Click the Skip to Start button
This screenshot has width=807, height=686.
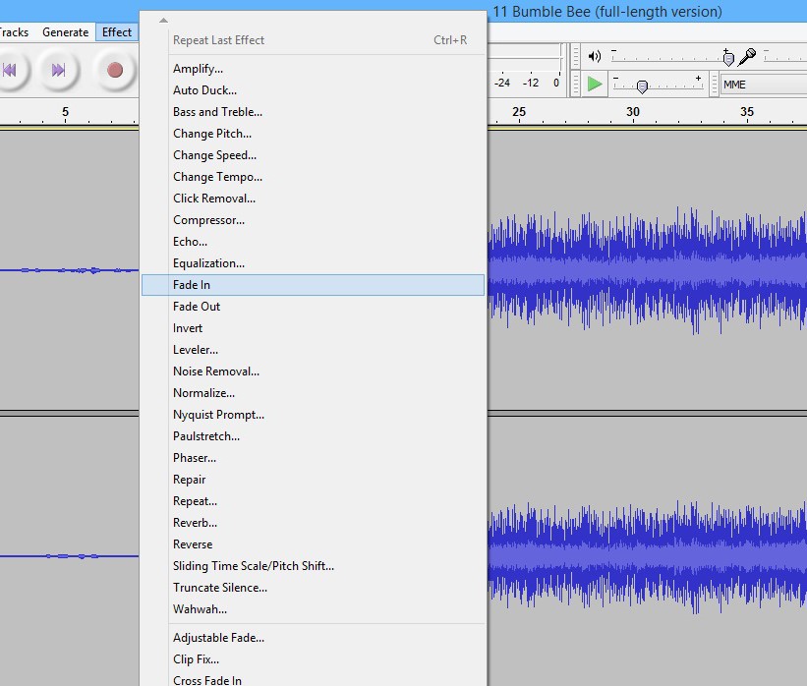10,70
